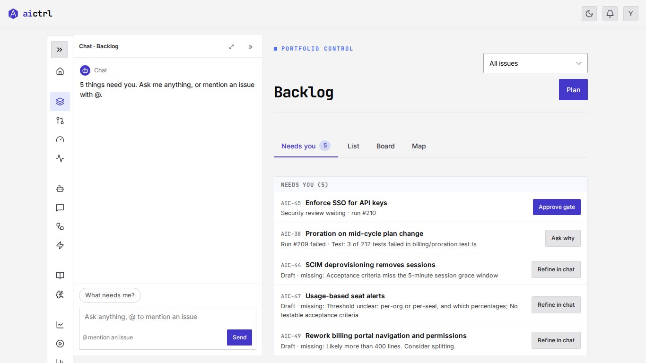Open the Home icon in sidebar
This screenshot has width=646, height=363.
(60, 71)
